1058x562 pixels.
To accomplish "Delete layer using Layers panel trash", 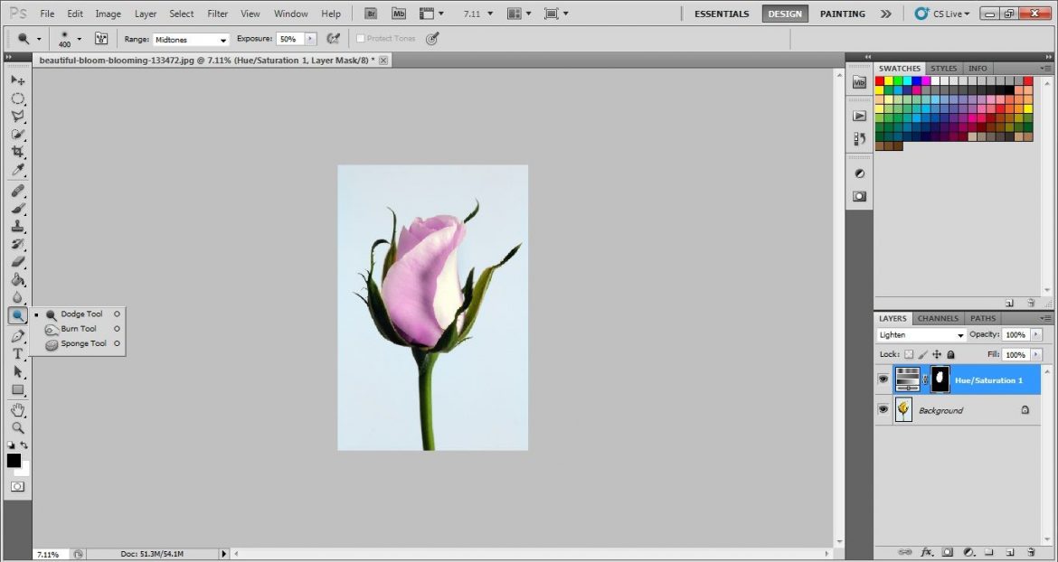I will (1031, 552).
